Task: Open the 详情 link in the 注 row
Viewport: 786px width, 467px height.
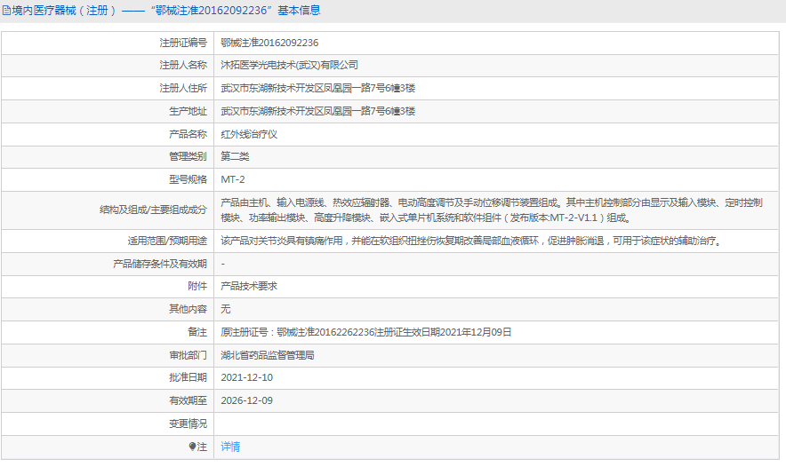Action: click(x=230, y=447)
